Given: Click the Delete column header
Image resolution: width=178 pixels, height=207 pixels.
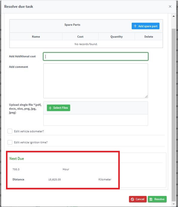Looking at the screenshot, I should pyautogui.click(x=149, y=36).
